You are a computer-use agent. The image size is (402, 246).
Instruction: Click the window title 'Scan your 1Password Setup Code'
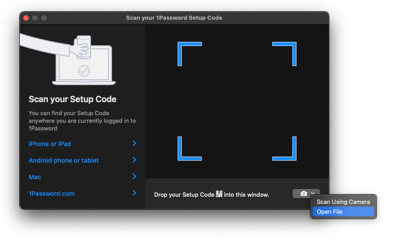[x=174, y=18]
